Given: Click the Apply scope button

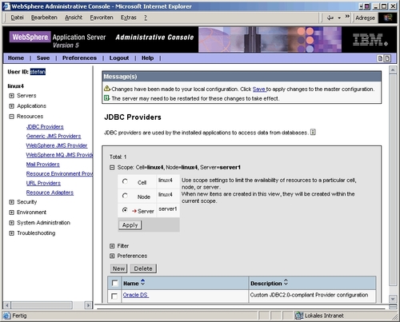Looking at the screenshot, I should 130,225.
